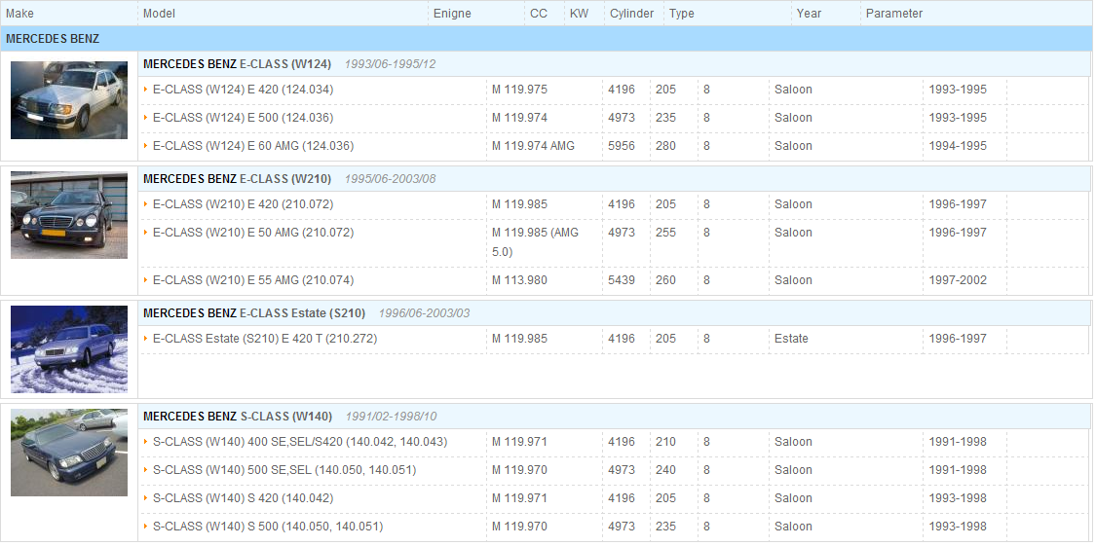Open S-CLASS (W140) 400 SE,SEL/S420 model

[300, 442]
